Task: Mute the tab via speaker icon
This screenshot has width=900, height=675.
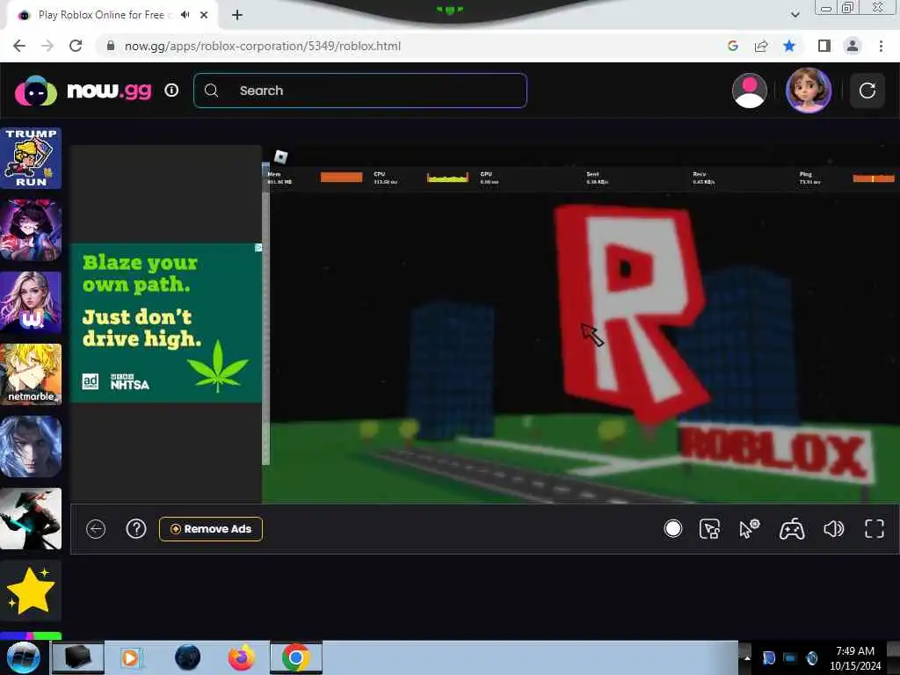Action: pyautogui.click(x=185, y=15)
